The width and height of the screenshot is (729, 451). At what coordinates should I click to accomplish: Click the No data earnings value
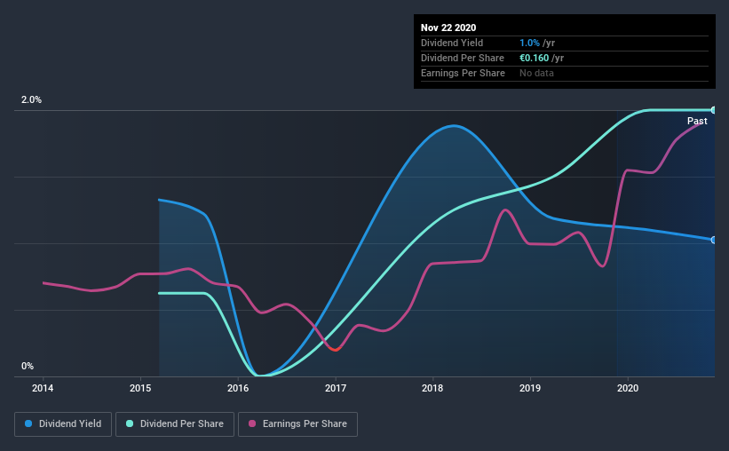pos(536,73)
